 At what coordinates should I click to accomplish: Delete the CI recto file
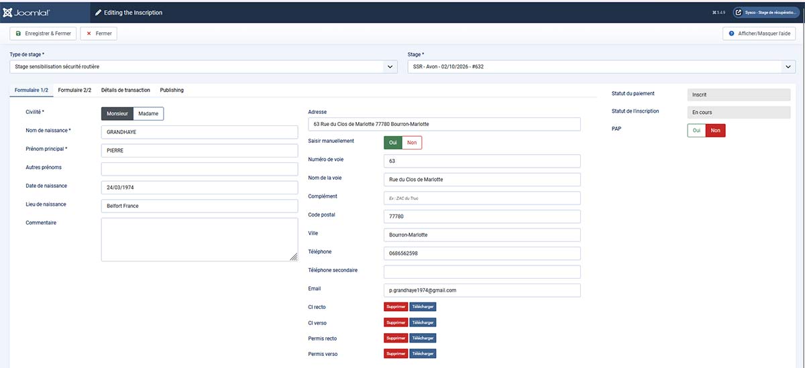[396, 307]
